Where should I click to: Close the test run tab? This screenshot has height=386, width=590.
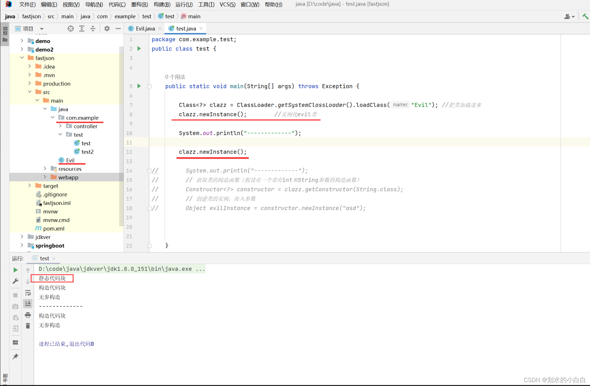click(x=54, y=259)
